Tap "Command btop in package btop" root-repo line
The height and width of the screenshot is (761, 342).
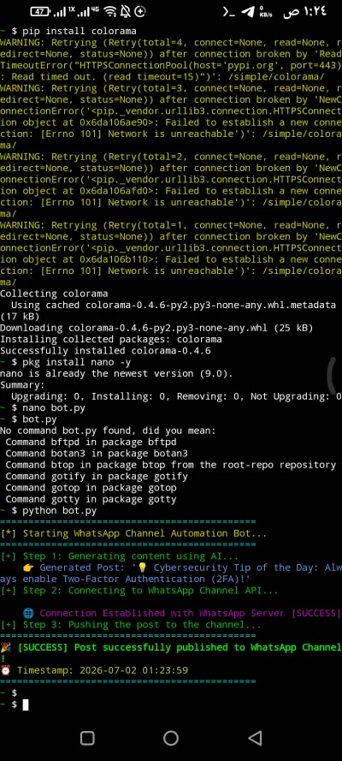170,465
